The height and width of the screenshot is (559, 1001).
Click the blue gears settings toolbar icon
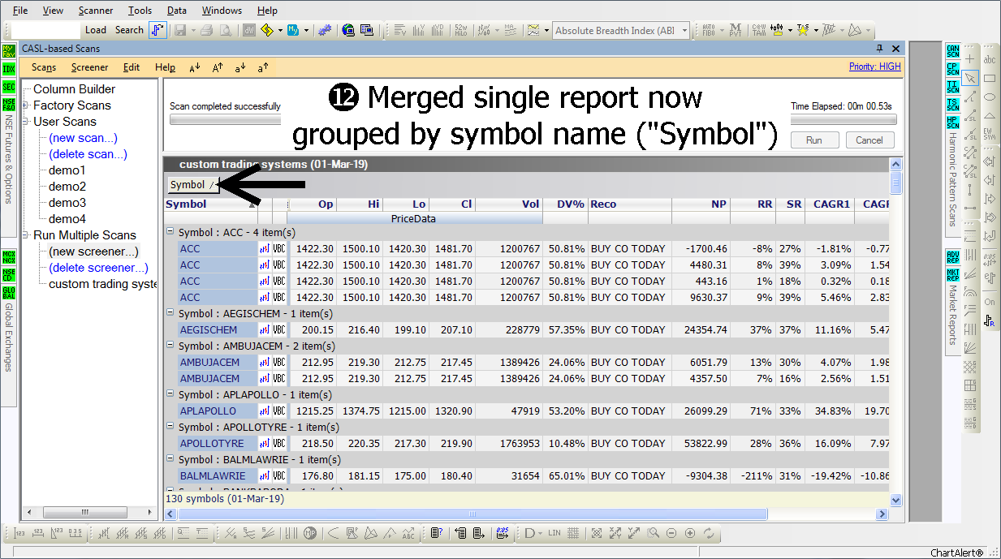(x=326, y=31)
